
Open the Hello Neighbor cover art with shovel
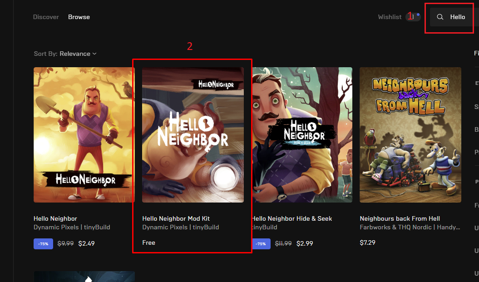click(84, 135)
